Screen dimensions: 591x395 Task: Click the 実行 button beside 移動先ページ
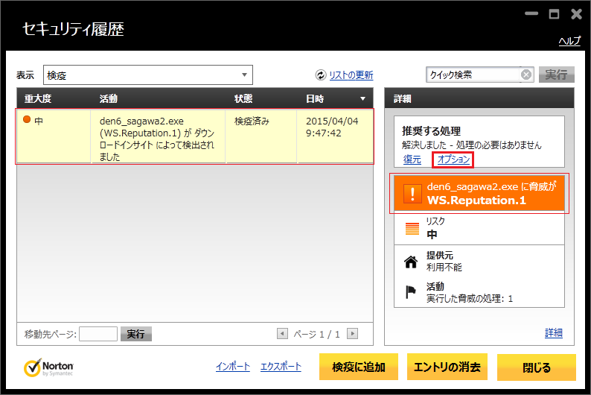click(x=135, y=334)
